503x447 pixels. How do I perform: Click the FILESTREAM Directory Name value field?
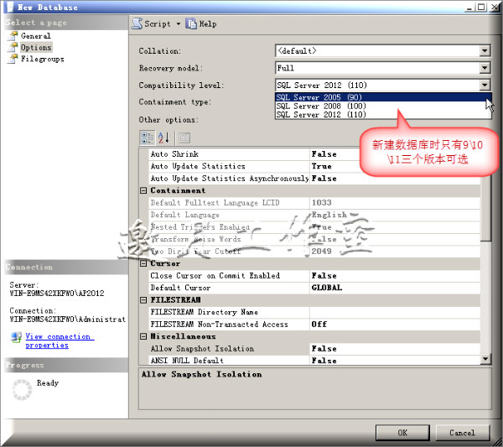[395, 312]
